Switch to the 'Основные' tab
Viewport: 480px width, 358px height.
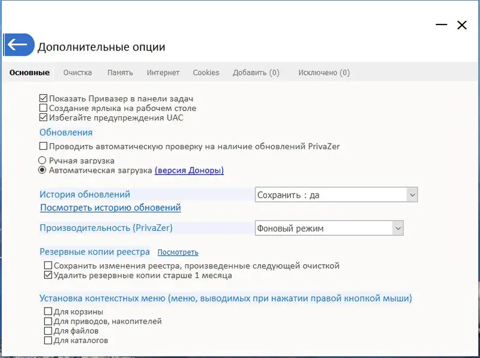(29, 73)
